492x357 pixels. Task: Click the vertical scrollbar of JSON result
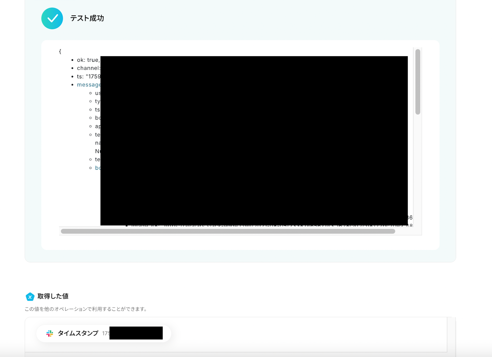tap(418, 82)
